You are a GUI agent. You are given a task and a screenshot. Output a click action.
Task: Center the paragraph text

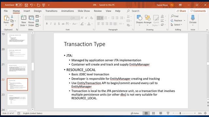tap(103, 24)
